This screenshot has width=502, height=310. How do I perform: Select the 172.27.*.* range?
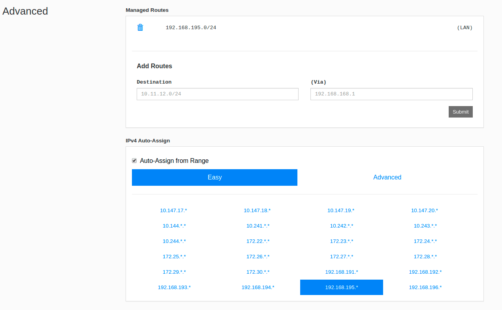point(342,257)
